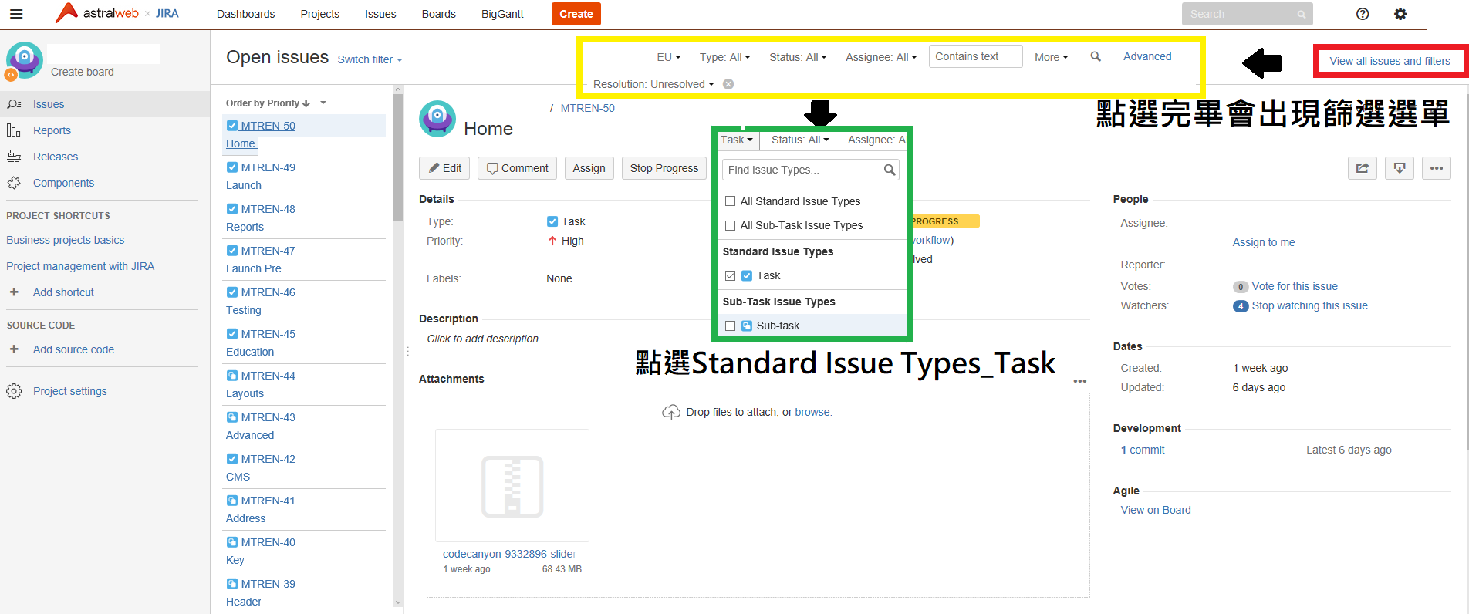Click the share issue icon button
Viewport: 1469px width, 614px height.
tap(1363, 168)
